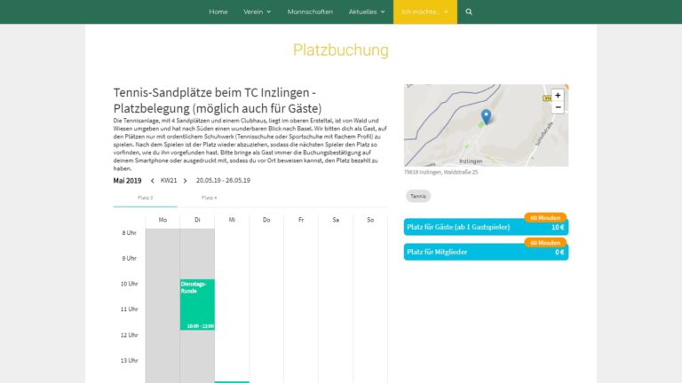This screenshot has width=682, height=383.
Task: Click the Mi column header
Action: click(x=232, y=220)
